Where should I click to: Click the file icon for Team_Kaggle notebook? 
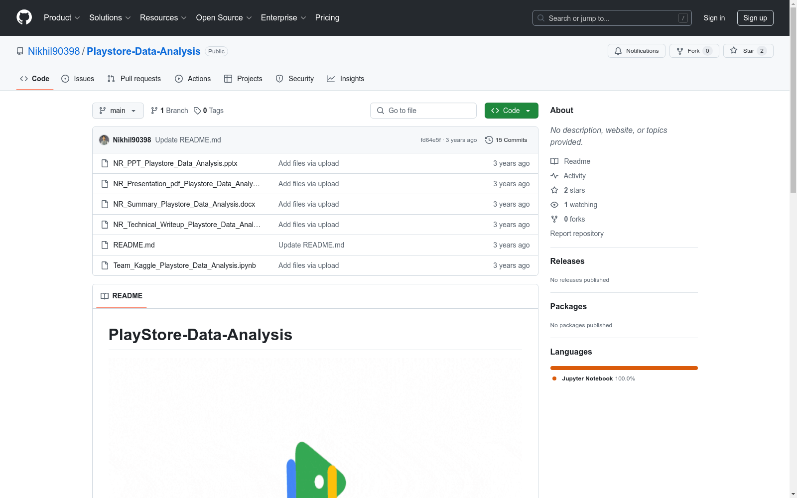pos(105,265)
